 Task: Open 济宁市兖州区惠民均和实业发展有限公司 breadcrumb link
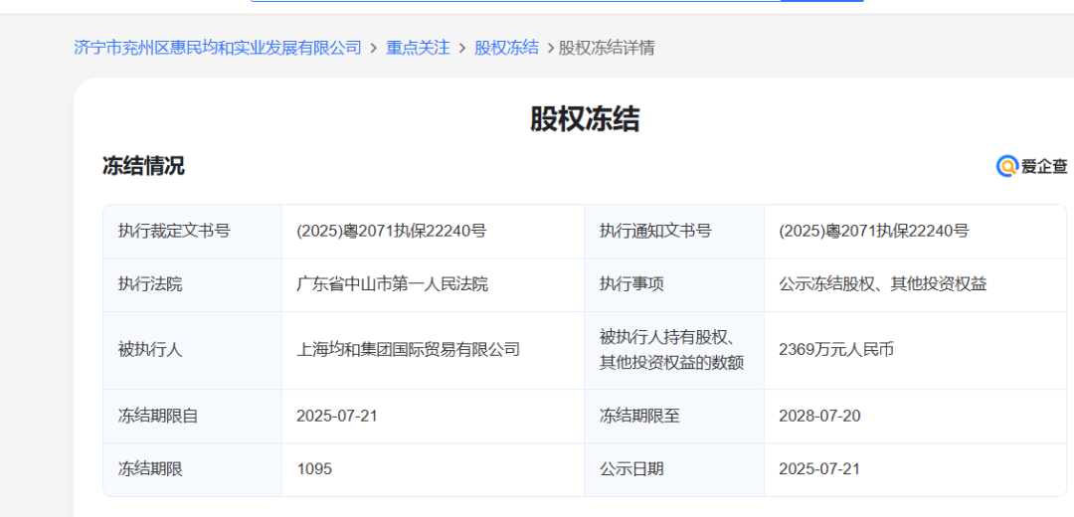217,48
